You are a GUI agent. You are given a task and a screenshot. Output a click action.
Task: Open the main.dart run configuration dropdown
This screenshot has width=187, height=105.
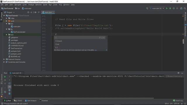[157, 8]
